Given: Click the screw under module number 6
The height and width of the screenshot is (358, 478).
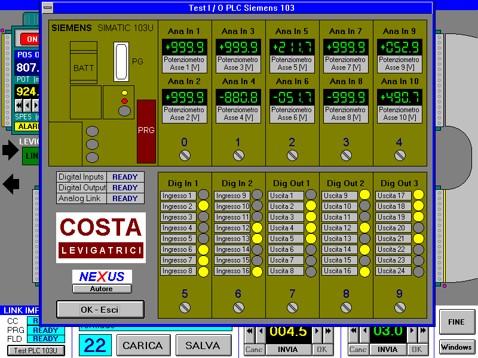Looking at the screenshot, I should 238,307.
